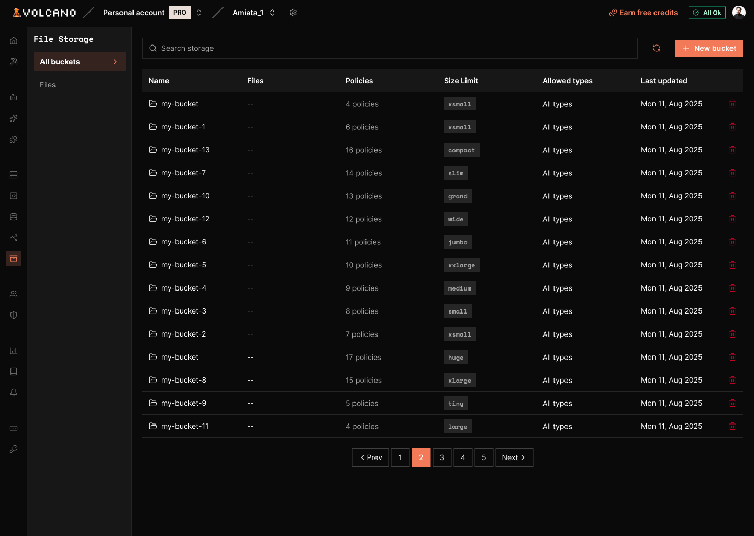Click trash icon in my-bucket-12 row
Screen dimensions: 754x536
[x=733, y=219]
